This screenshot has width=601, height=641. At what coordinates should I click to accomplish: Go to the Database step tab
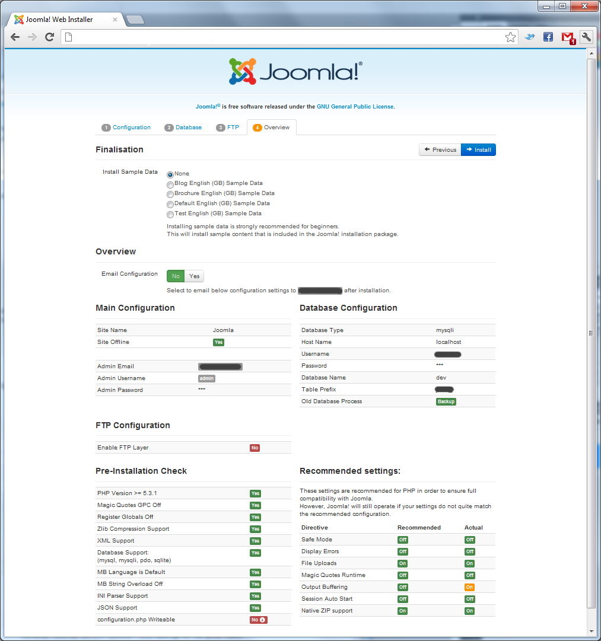pos(183,127)
